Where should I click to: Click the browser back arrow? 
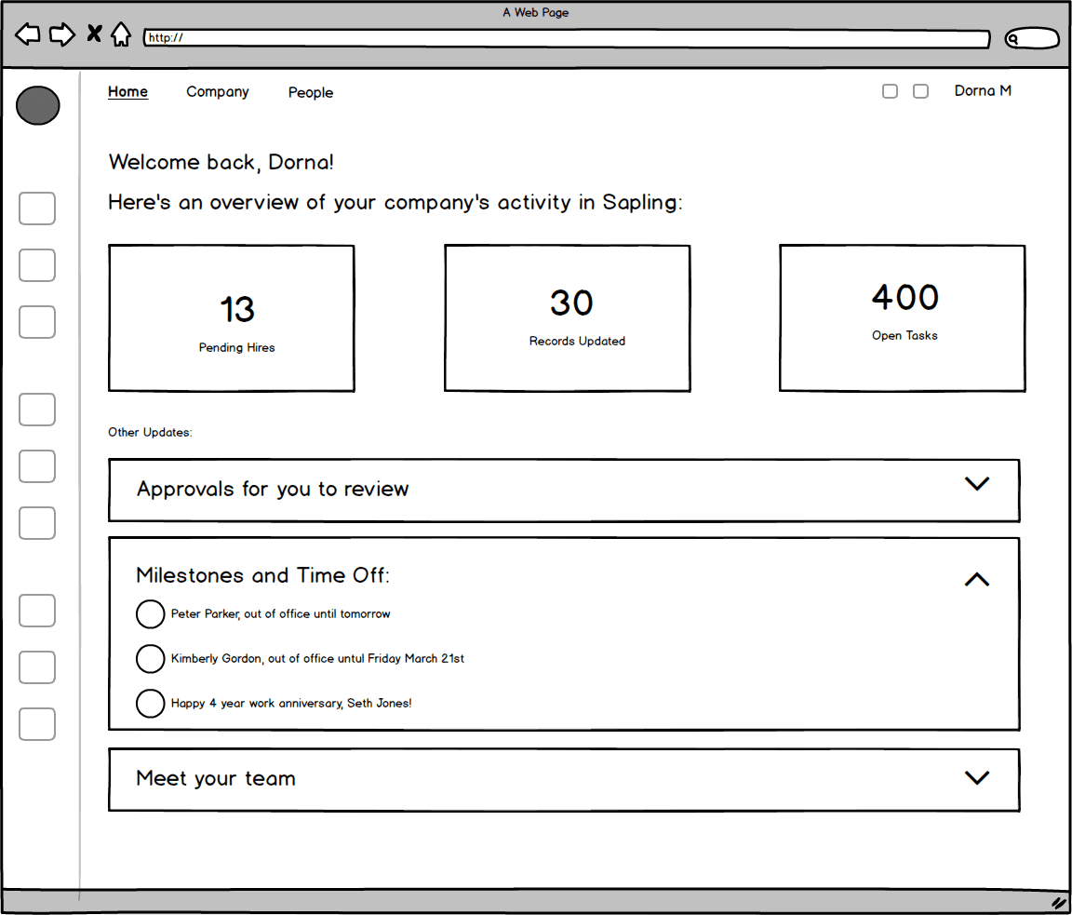(27, 34)
